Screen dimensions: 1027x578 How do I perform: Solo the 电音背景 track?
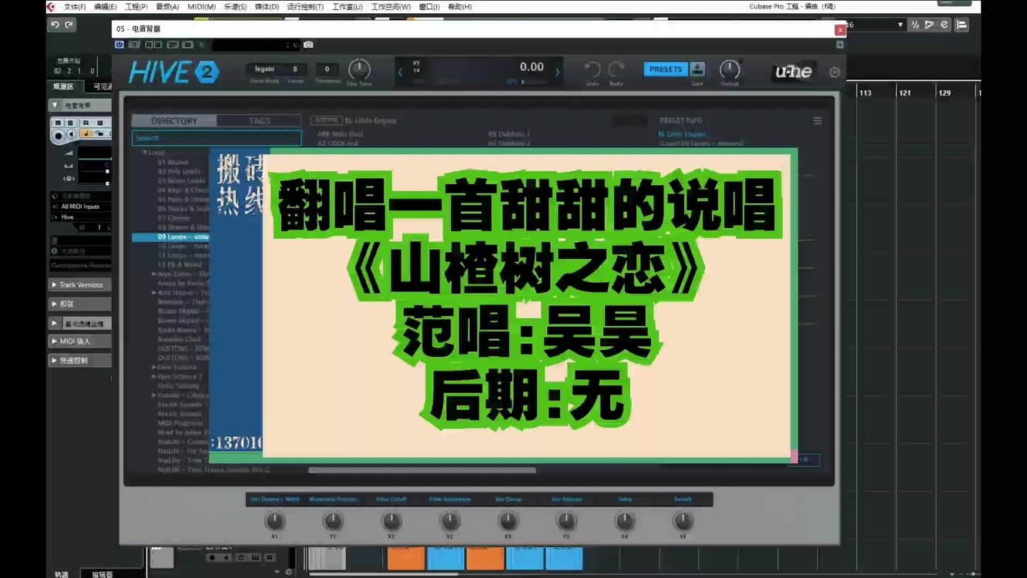tap(71, 123)
